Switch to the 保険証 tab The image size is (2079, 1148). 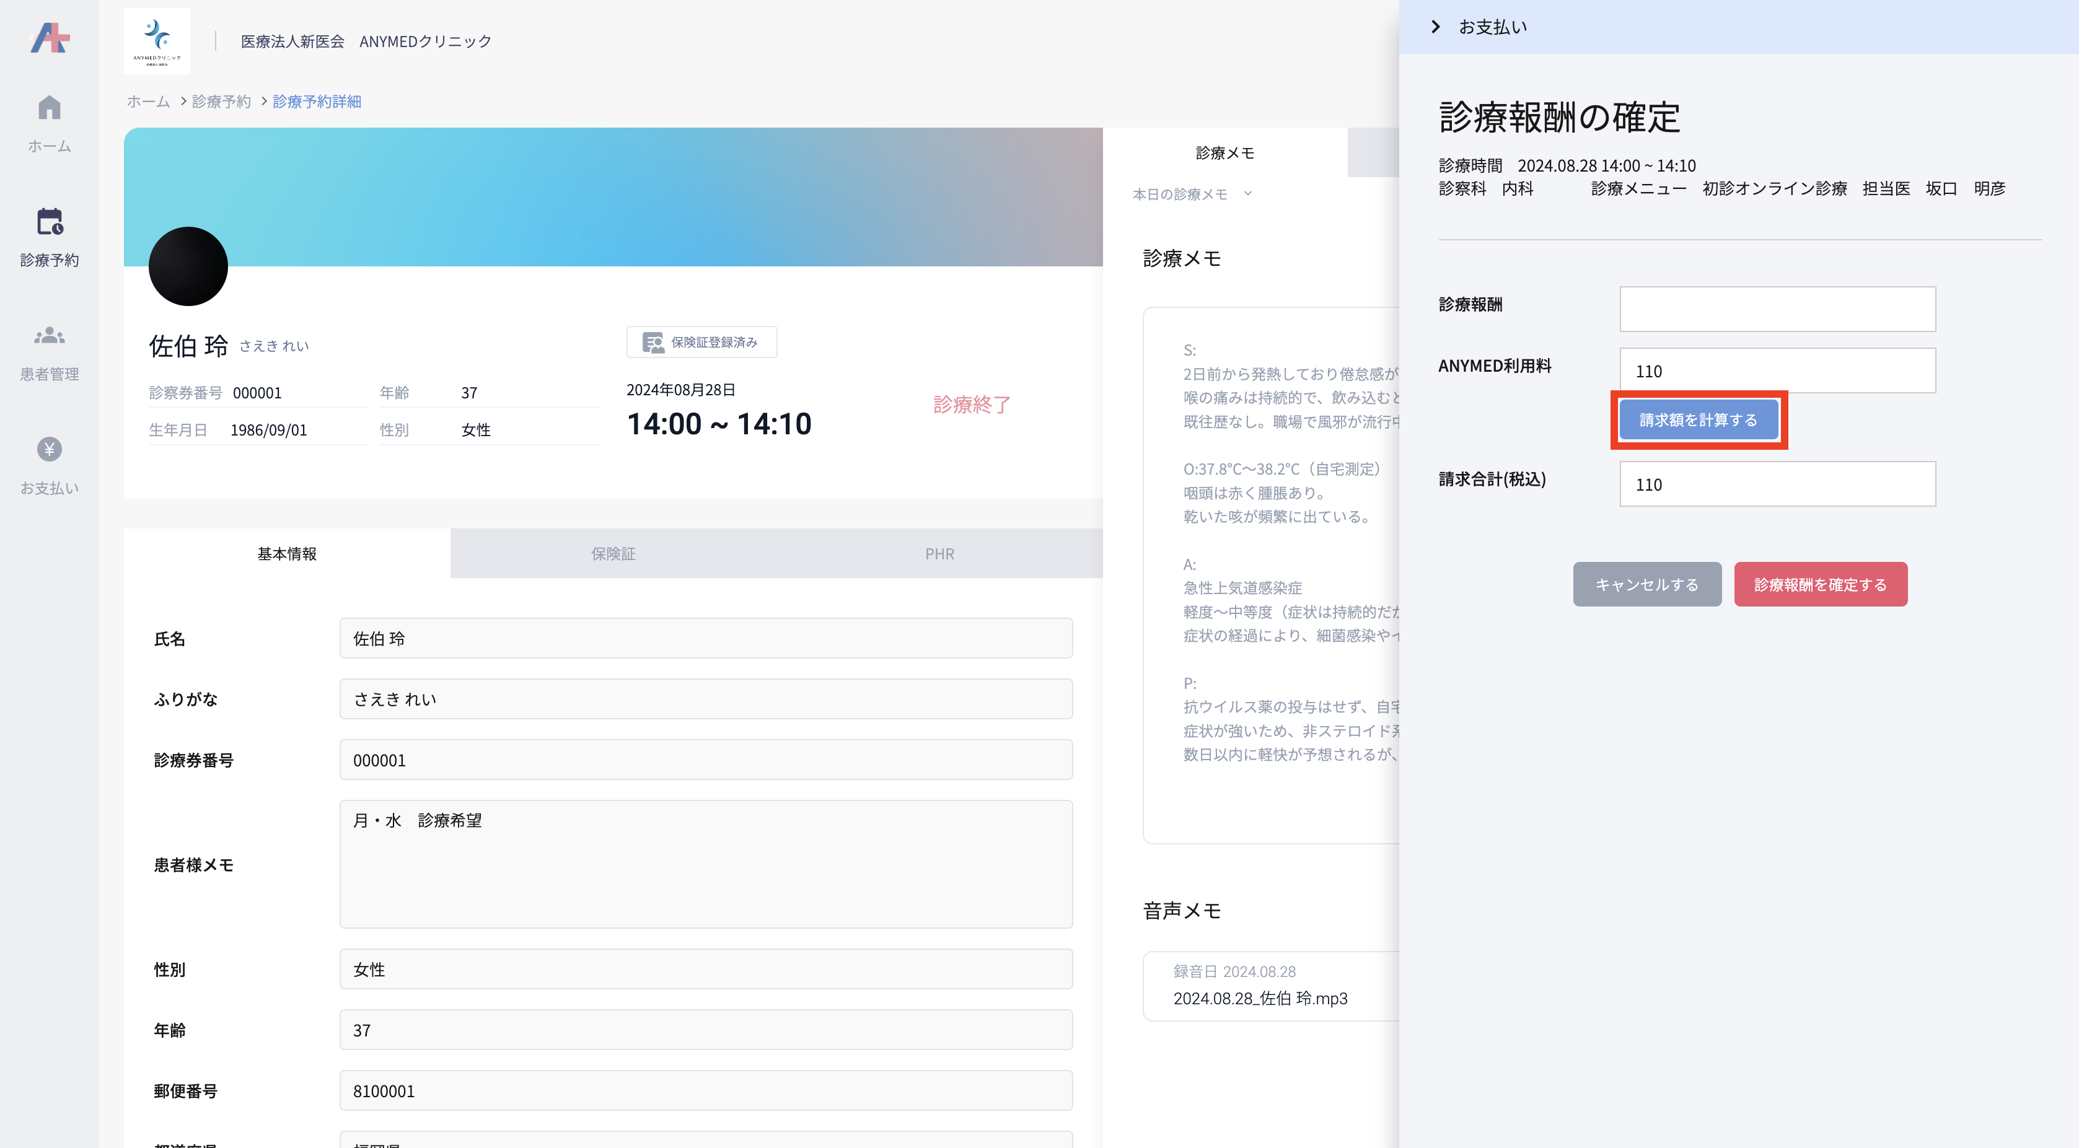(613, 553)
